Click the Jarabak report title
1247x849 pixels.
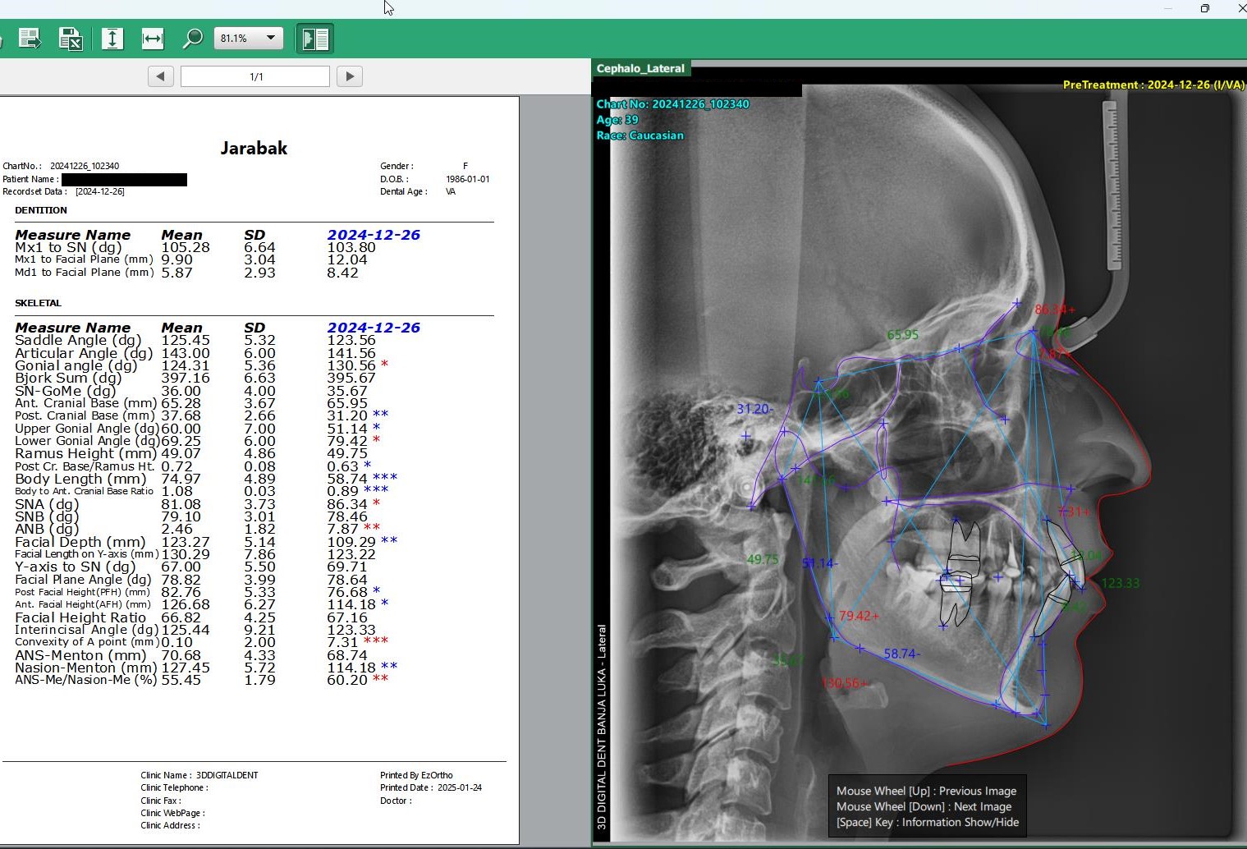(254, 148)
